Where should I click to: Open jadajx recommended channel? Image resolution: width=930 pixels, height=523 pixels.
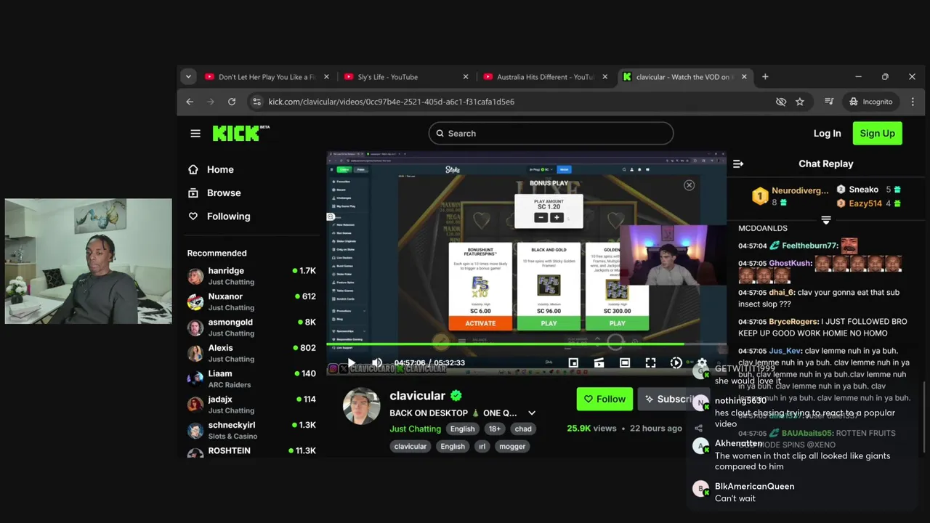tap(251, 405)
